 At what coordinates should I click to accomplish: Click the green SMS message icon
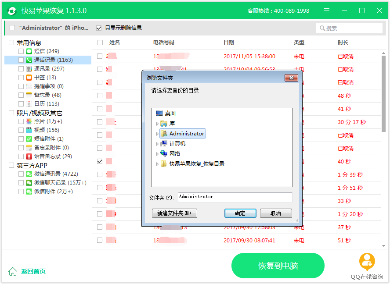29,51
